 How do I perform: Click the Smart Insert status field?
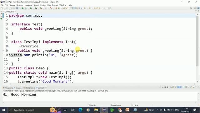coord(116,105)
